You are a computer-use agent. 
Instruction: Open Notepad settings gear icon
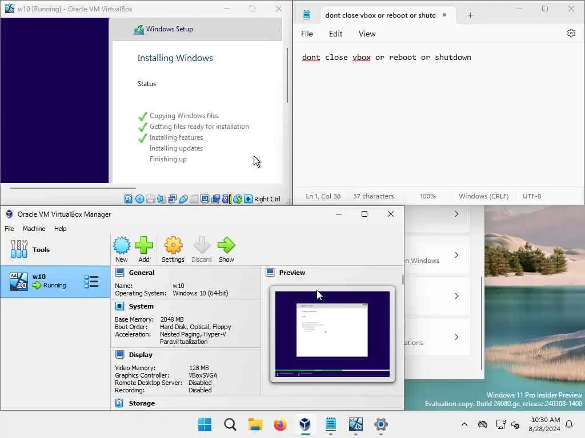[571, 34]
